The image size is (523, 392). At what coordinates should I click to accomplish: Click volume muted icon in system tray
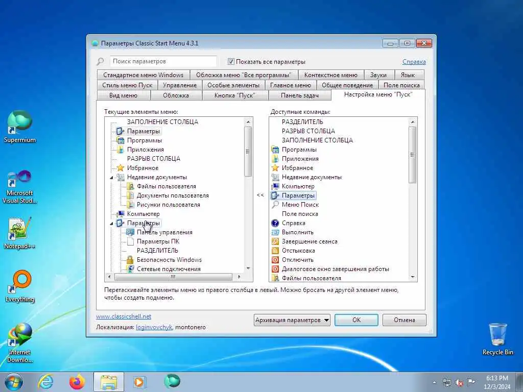point(459,382)
